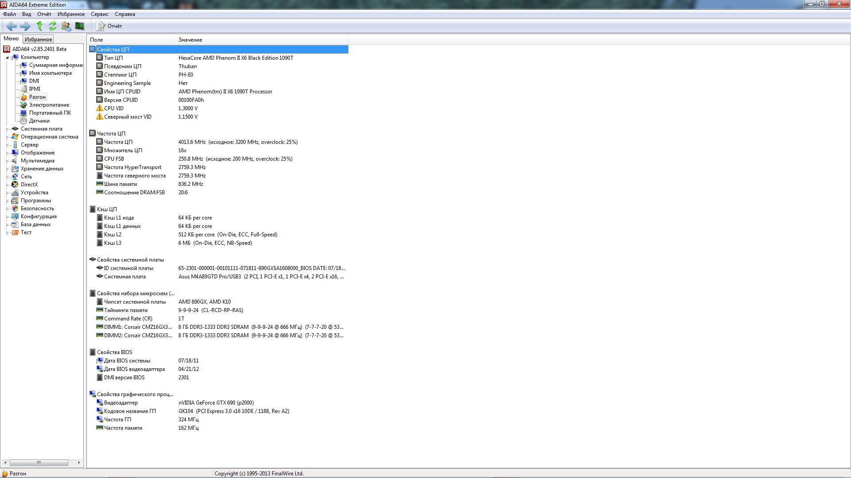The height and width of the screenshot is (478, 851).
Task: Click the sidebar scrollbar right arrow
Action: [79, 463]
